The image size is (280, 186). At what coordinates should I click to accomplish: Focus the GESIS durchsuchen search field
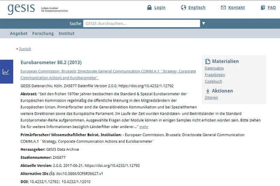click(141, 24)
